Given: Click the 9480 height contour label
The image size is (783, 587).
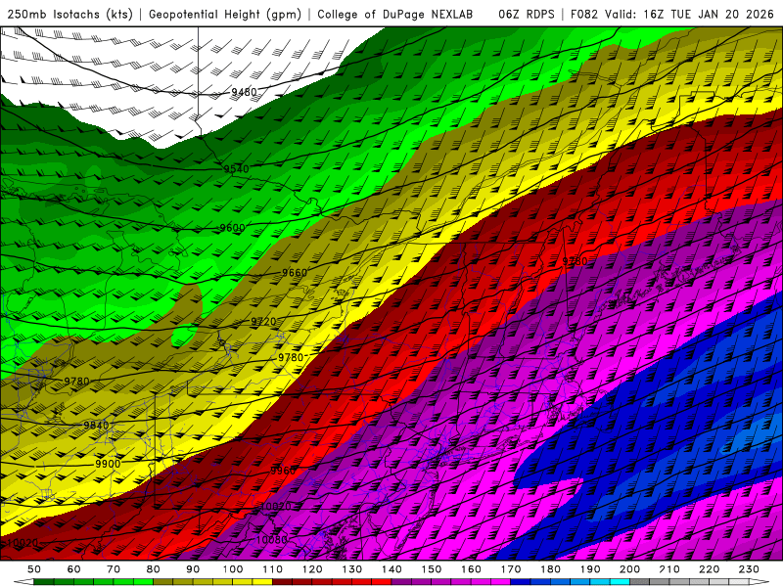Looking at the screenshot, I should pyautogui.click(x=244, y=92).
